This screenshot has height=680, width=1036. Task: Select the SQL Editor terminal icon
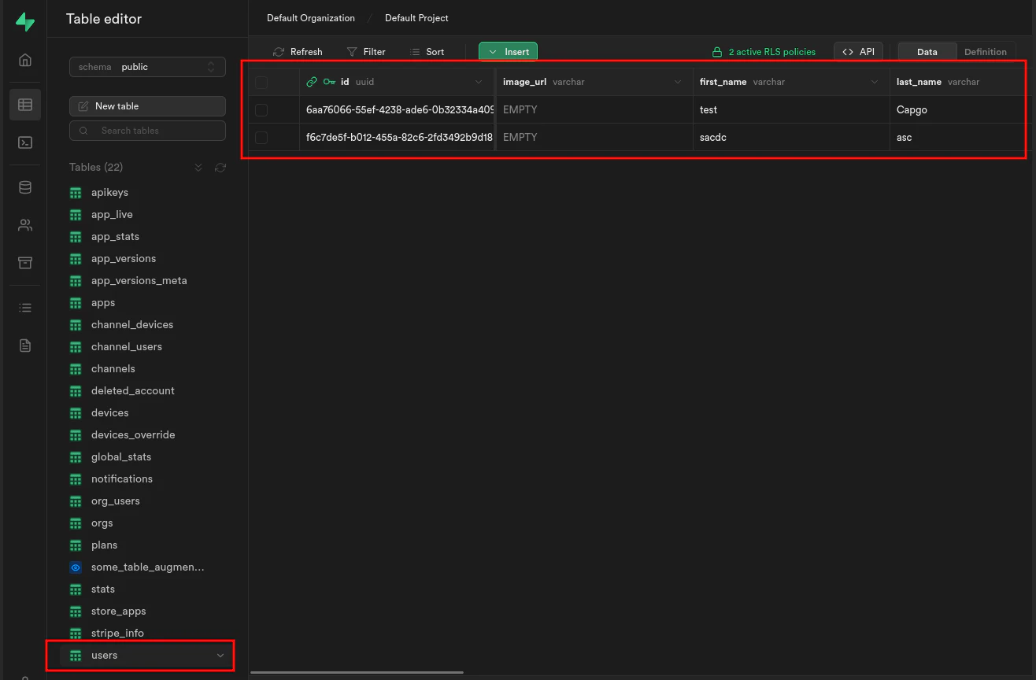coord(24,142)
